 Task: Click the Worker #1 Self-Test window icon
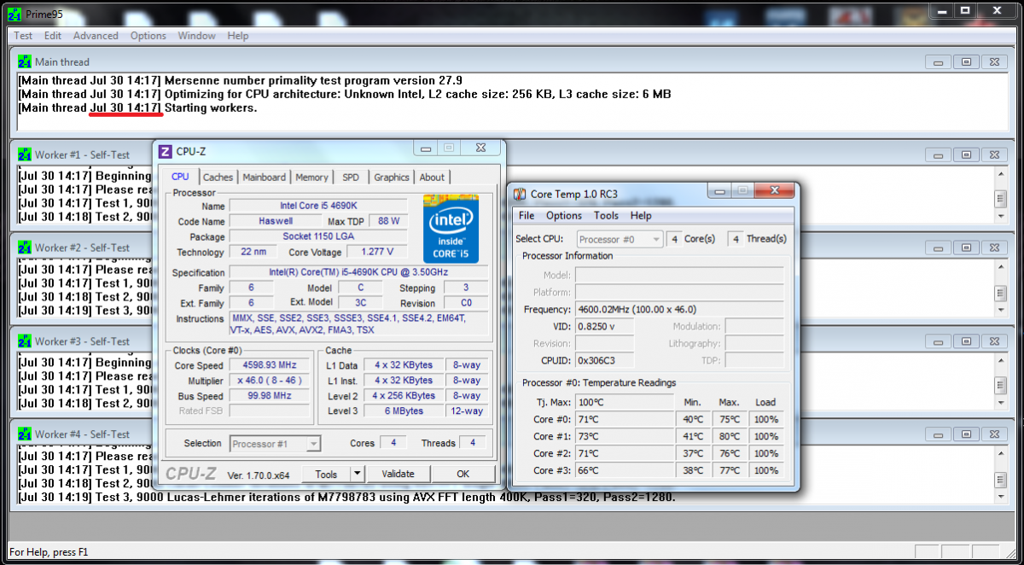click(25, 154)
